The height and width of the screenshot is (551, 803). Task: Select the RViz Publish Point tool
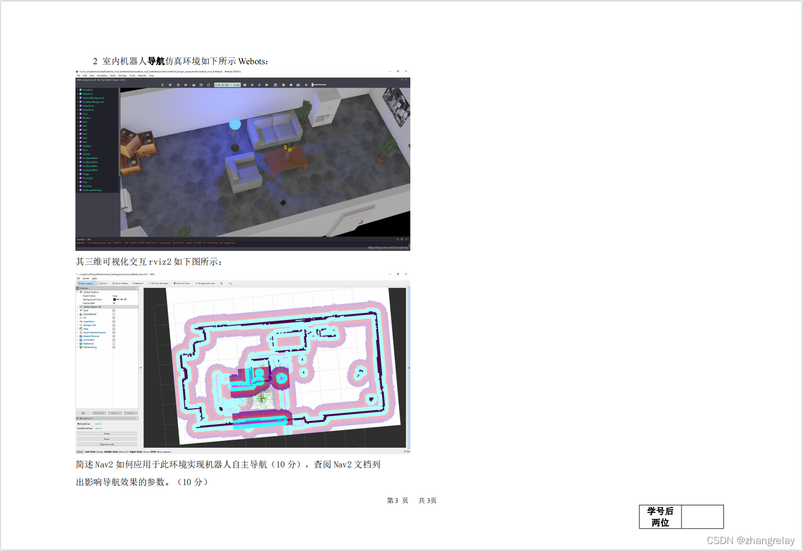tap(182, 284)
